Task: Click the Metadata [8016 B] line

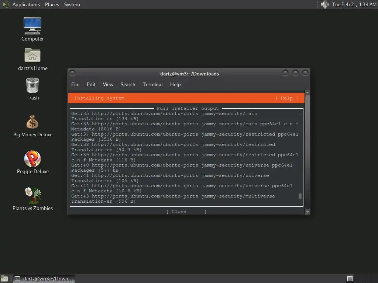Action: tap(96, 129)
